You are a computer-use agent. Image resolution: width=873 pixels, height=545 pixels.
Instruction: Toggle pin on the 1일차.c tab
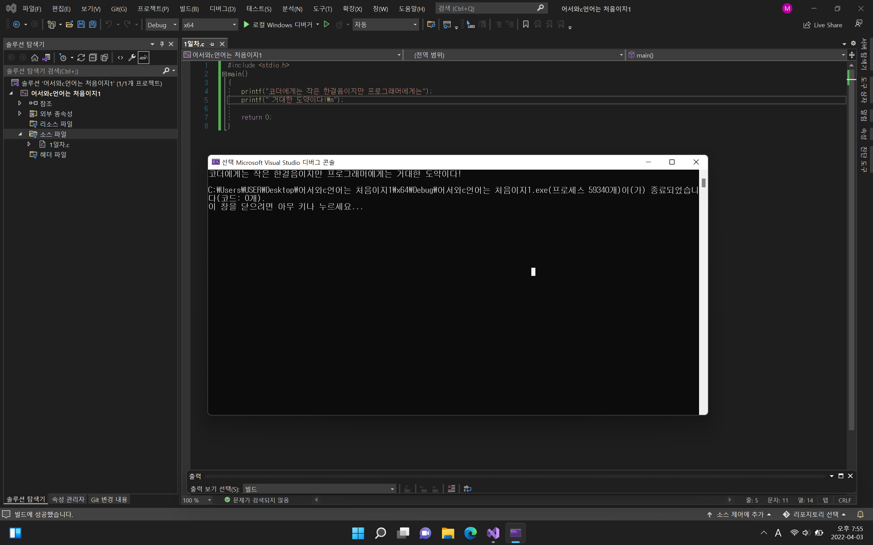tap(212, 44)
